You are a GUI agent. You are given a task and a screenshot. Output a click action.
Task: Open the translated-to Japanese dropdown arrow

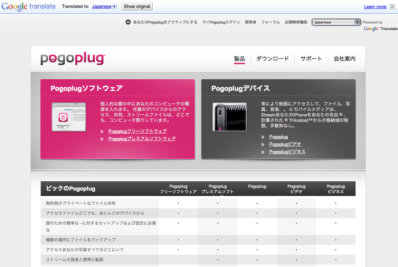pyautogui.click(x=115, y=6)
